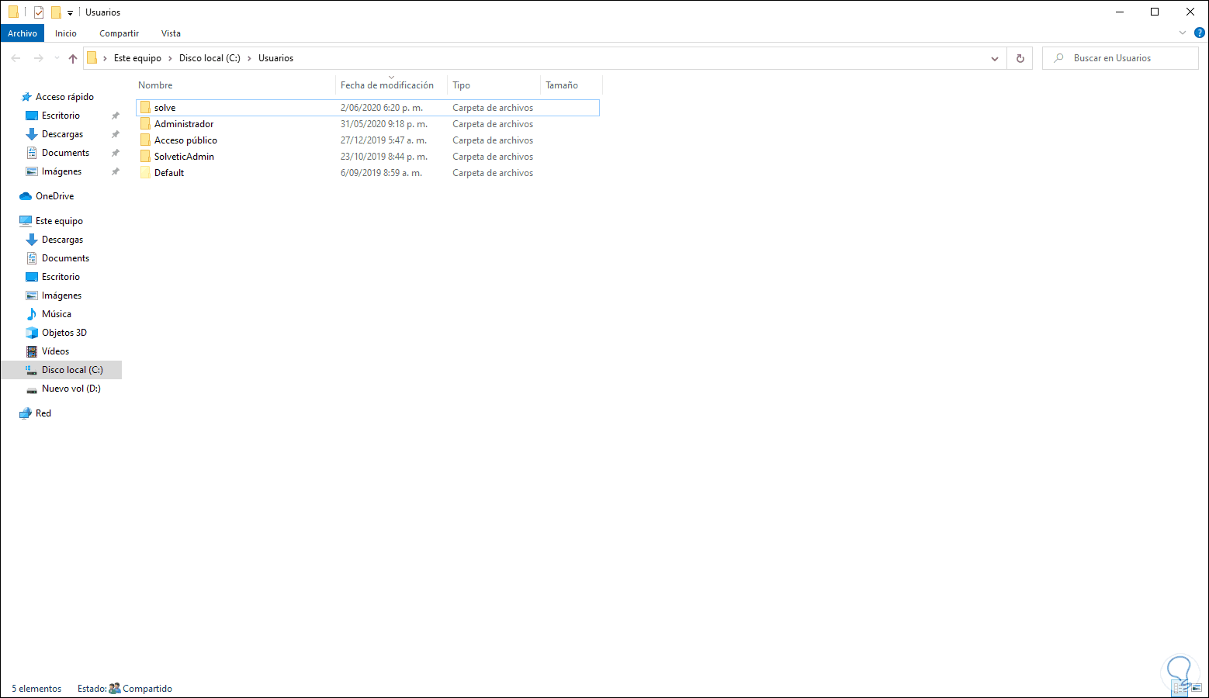Viewport: 1209px width, 698px height.
Task: Open Documents under Acceso rápido
Action: click(x=65, y=153)
